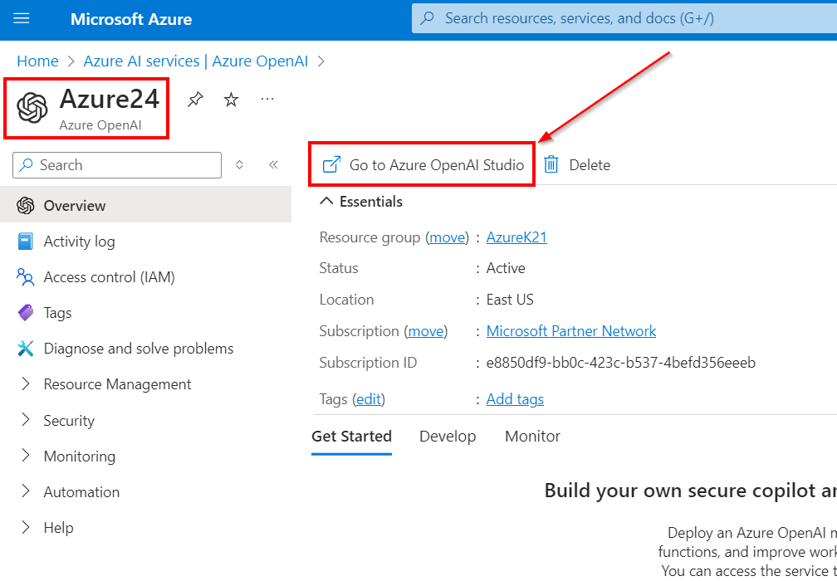Open the Azure portal hamburger menu
This screenshot has width=837, height=581.
pyautogui.click(x=22, y=18)
